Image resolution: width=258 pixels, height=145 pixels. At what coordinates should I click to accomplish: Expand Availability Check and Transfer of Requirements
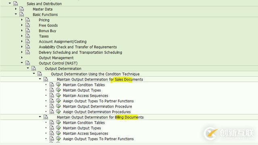[22, 47]
